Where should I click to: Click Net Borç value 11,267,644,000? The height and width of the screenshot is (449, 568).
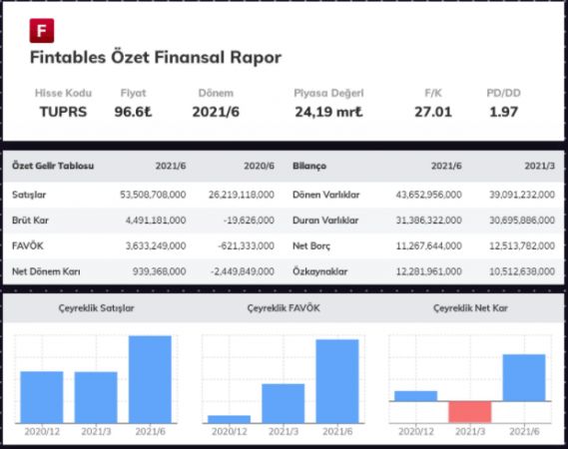click(x=428, y=245)
